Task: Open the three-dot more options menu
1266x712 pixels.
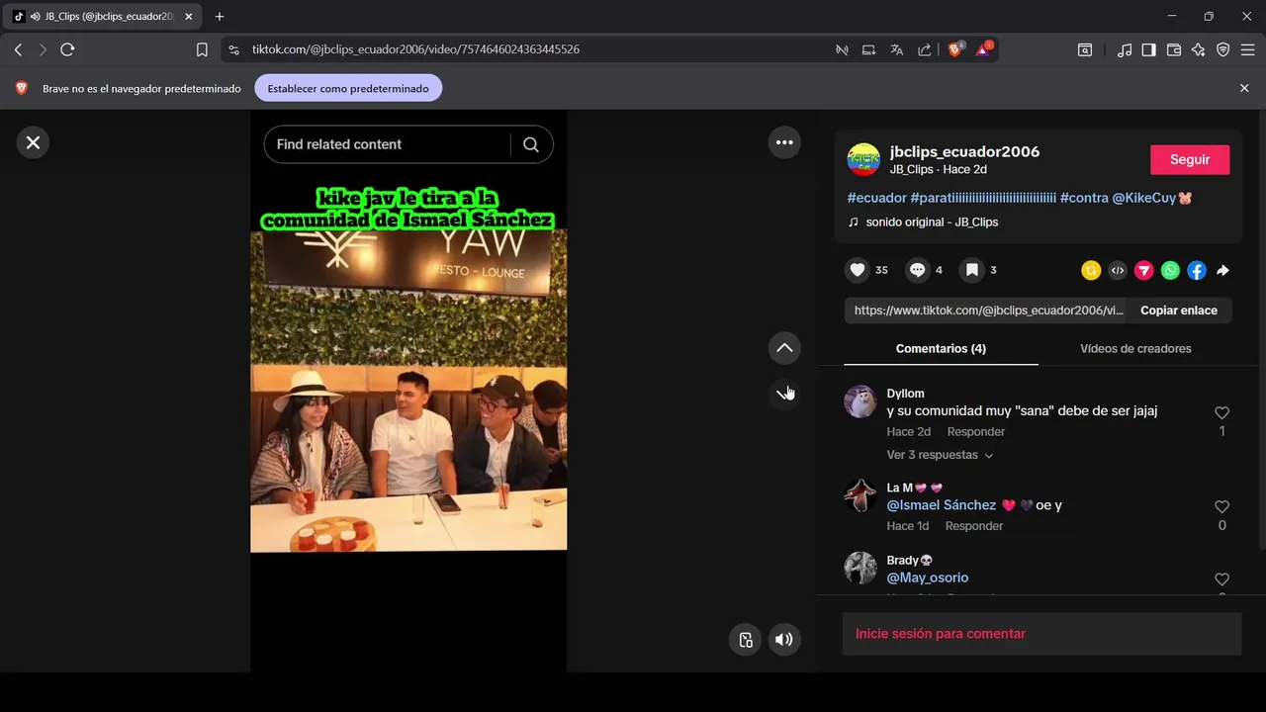Action: coord(784,142)
